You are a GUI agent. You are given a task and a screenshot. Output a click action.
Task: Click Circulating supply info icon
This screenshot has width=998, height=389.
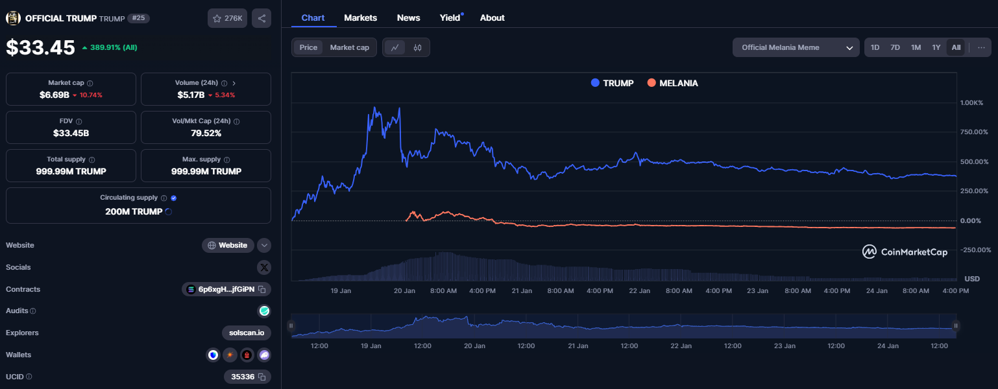coord(164,198)
